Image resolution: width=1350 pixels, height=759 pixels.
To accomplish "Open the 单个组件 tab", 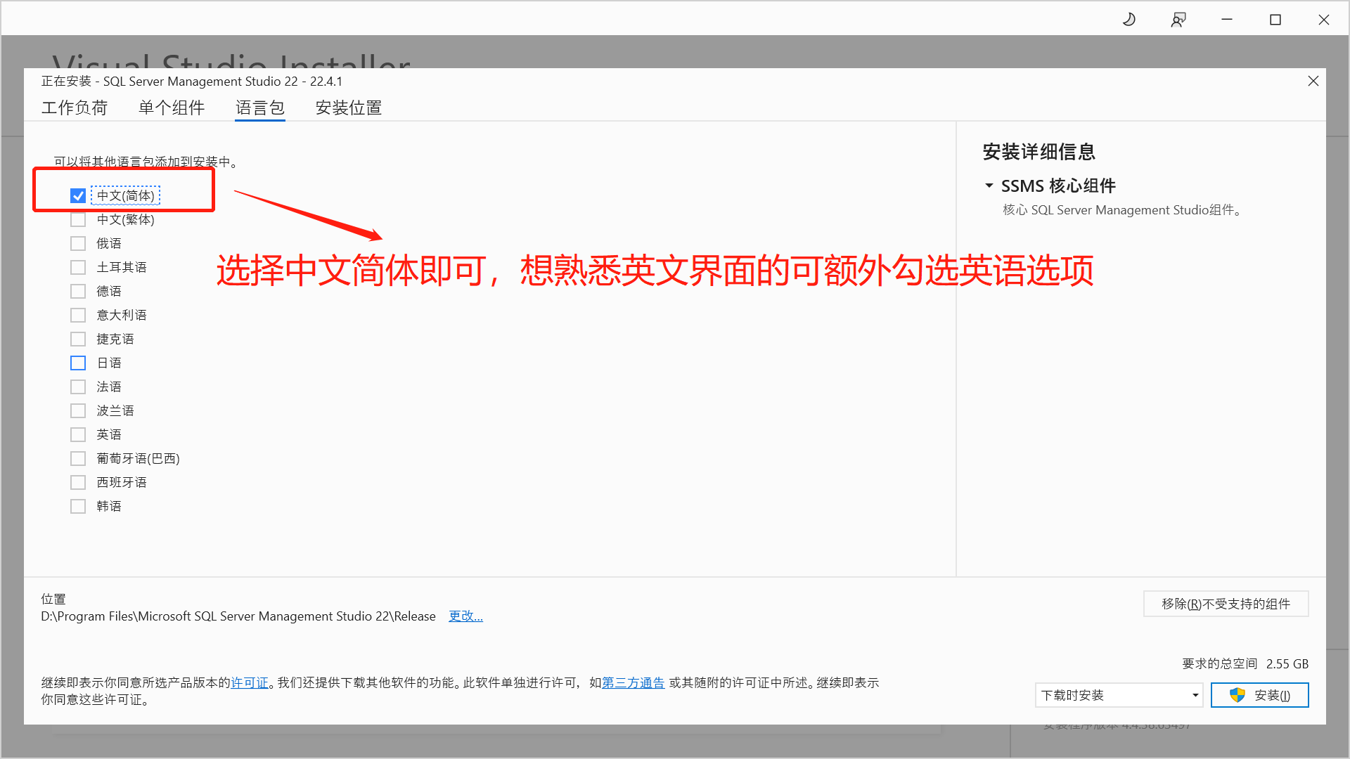I will (172, 108).
